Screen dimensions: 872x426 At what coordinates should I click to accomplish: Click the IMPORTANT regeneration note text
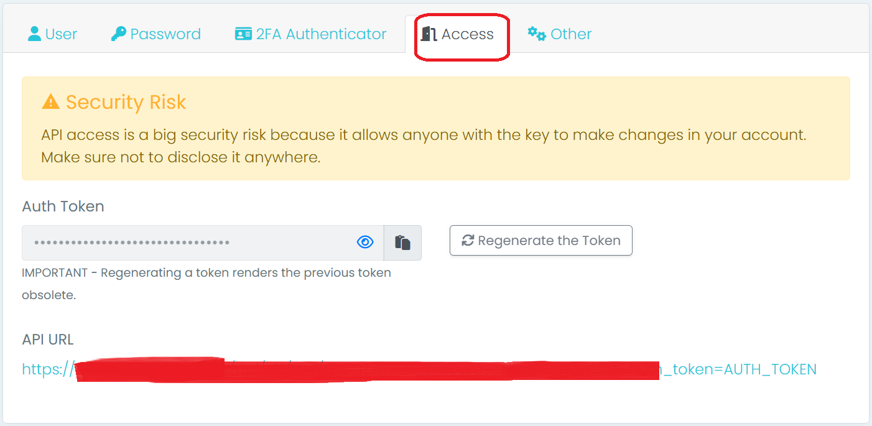(x=206, y=273)
